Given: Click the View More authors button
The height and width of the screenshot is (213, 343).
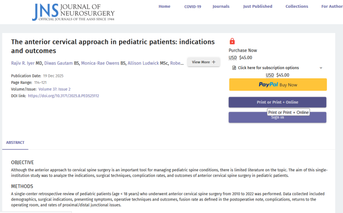Looking at the screenshot, I should pyautogui.click(x=204, y=62).
